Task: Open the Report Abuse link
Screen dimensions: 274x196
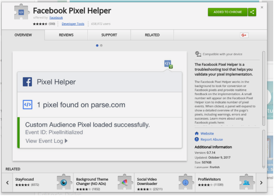Action: [212, 139]
